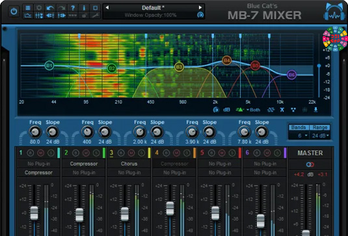The height and width of the screenshot is (236, 348).
Task: Select the B3 band node on graph
Action: (179, 67)
